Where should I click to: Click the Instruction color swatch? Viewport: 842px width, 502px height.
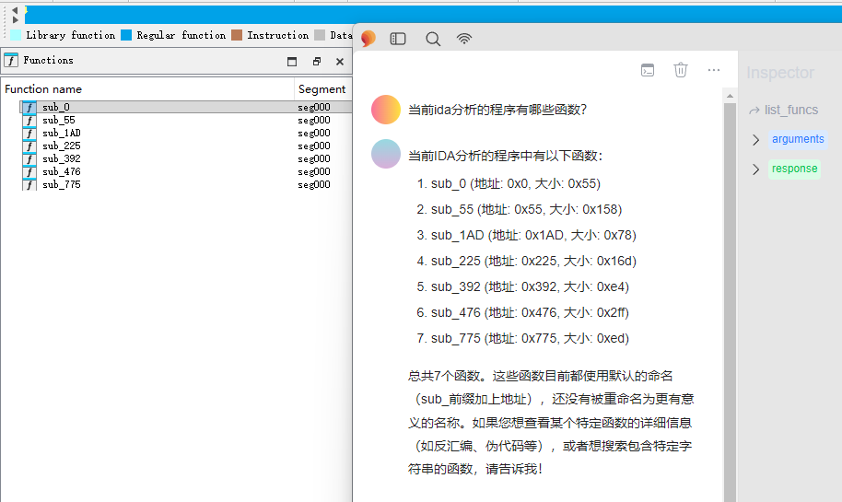237,35
